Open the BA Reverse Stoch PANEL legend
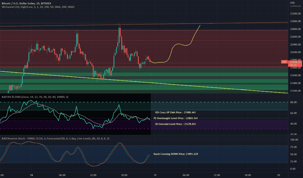The image size is (303, 178). point(56,139)
